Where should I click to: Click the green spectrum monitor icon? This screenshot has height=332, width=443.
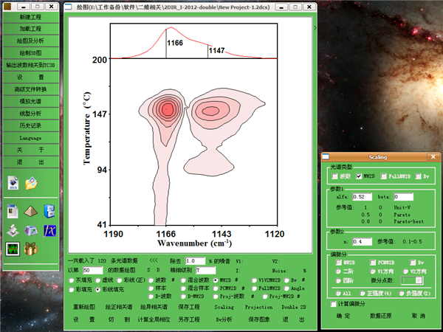(x=13, y=249)
